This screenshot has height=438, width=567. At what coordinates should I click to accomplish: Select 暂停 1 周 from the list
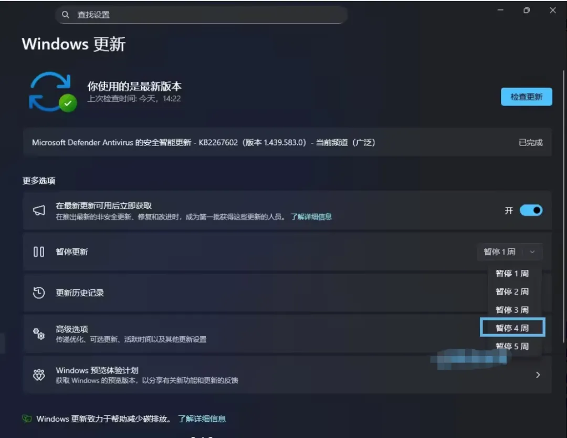coord(512,274)
